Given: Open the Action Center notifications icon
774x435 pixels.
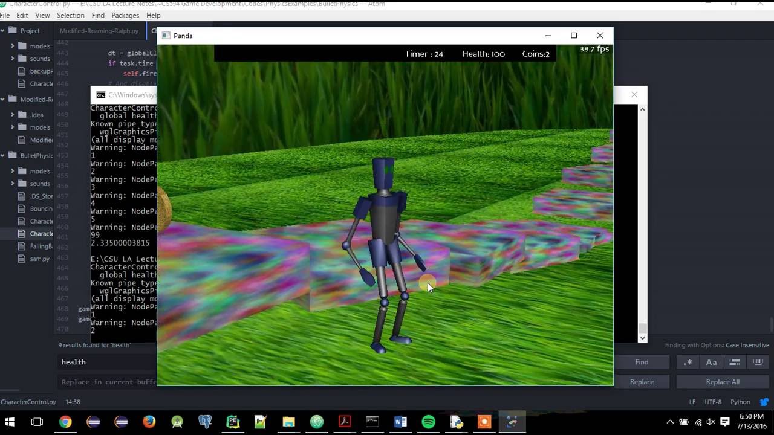Looking at the screenshot, I should (725, 422).
